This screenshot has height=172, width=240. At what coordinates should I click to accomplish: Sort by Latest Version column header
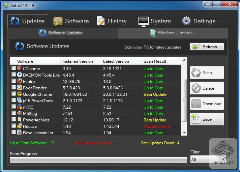pos(121,61)
